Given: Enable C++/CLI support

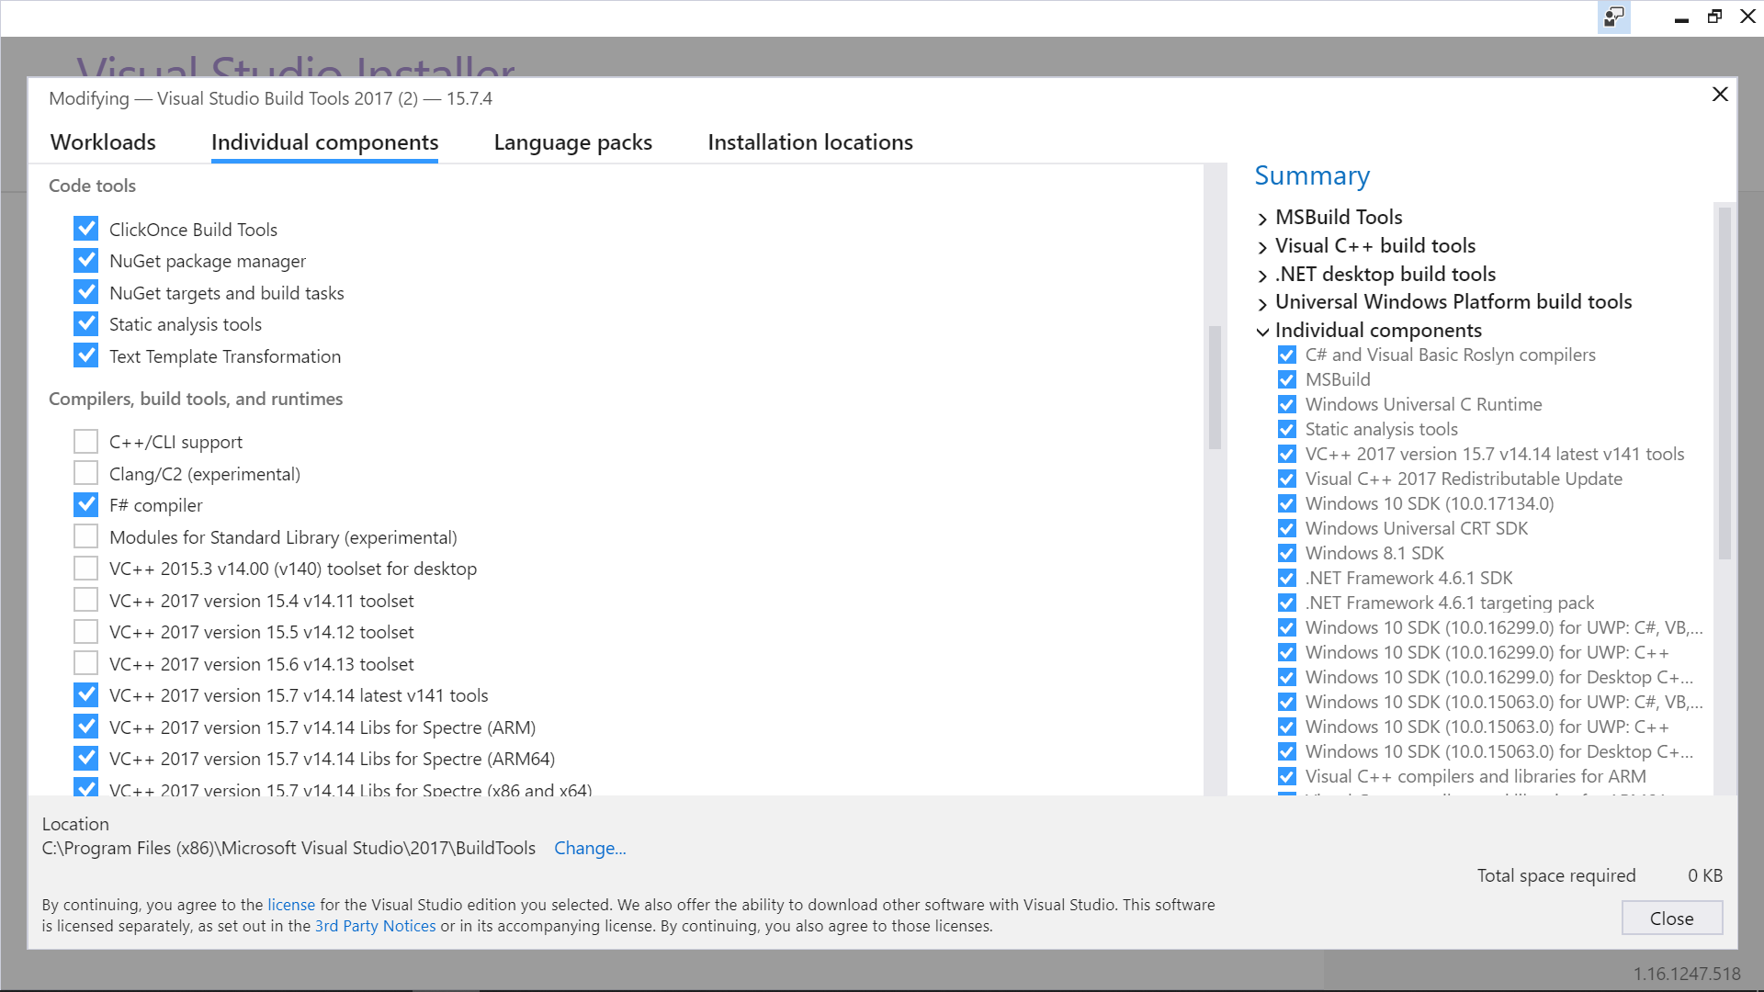Looking at the screenshot, I should [x=85, y=441].
